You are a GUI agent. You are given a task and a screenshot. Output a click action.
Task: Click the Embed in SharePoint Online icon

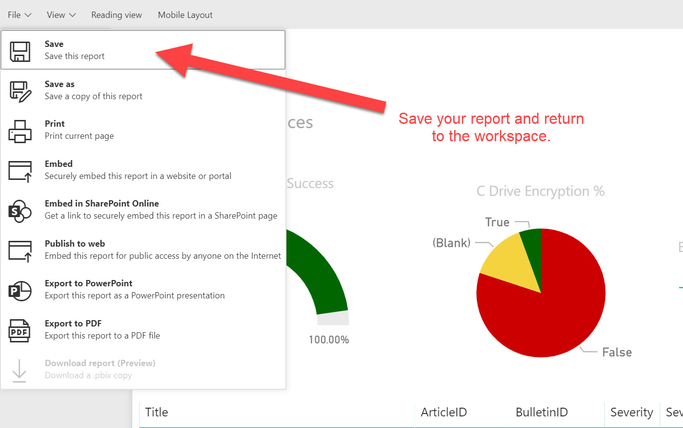click(x=19, y=209)
